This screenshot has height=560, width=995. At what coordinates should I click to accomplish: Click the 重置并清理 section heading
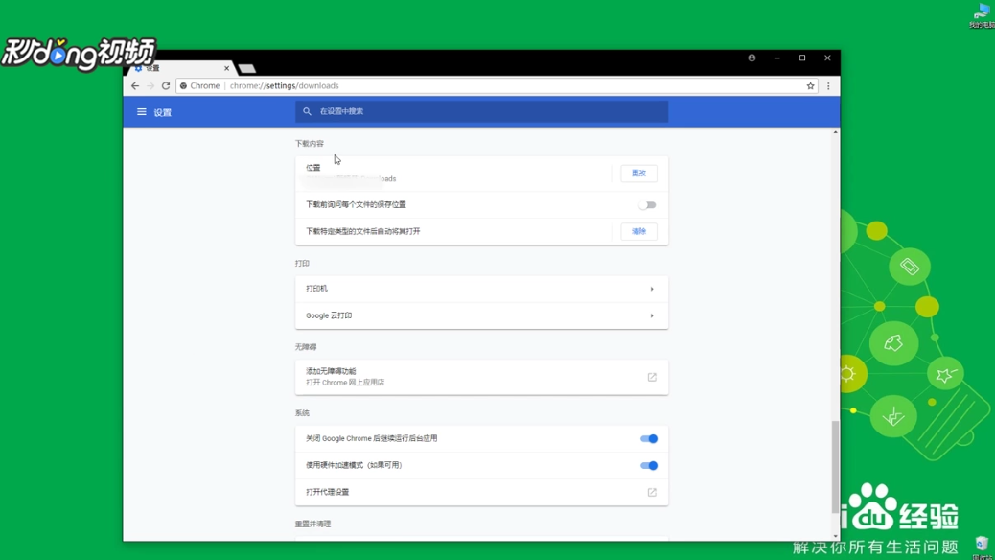[312, 524]
